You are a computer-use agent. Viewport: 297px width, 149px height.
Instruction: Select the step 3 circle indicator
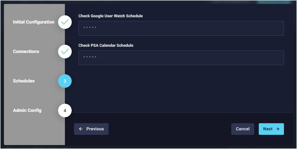(65, 81)
